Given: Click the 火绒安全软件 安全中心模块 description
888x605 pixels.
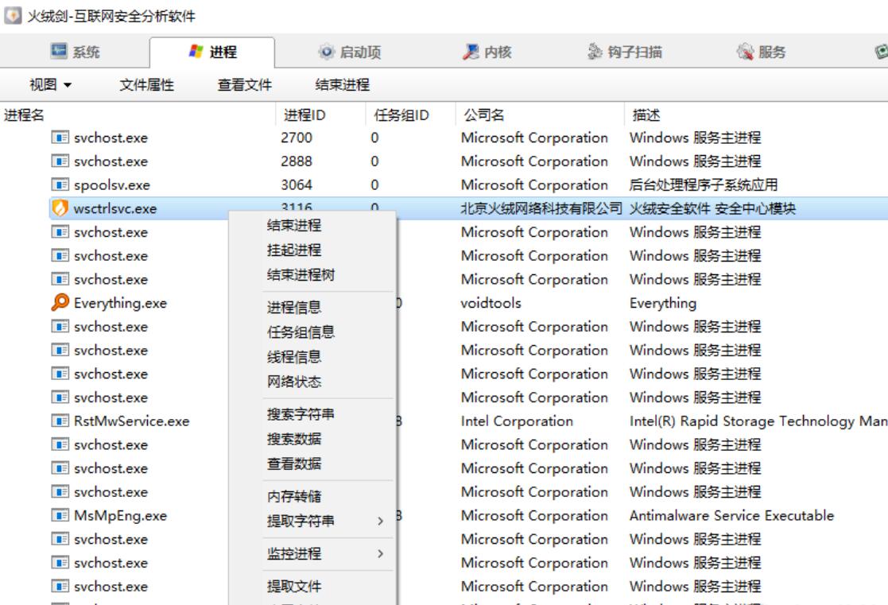Looking at the screenshot, I should [x=713, y=208].
